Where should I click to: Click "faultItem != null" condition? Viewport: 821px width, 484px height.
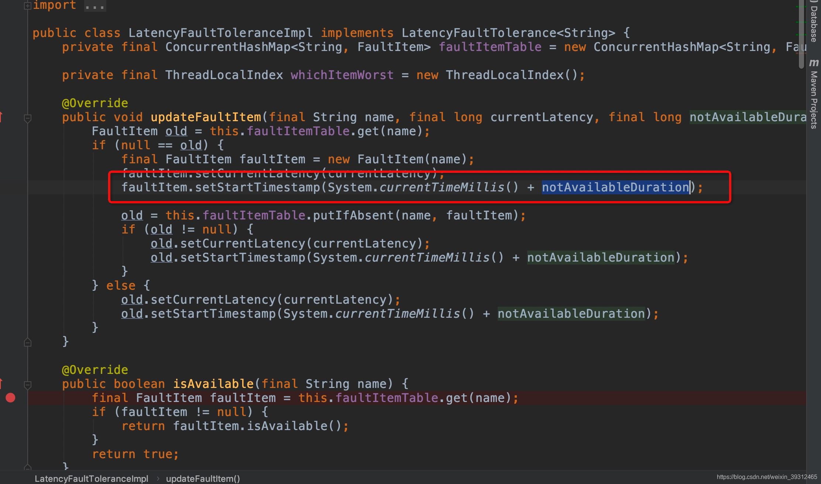183,412
